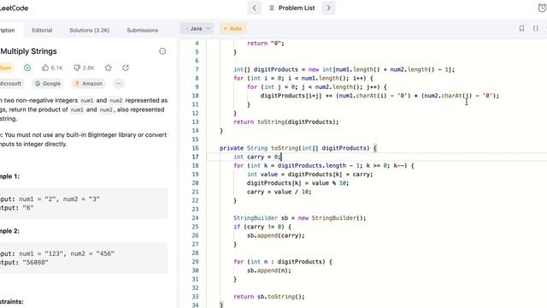This screenshot has height=308, width=547.
Task: Click line number 10 in gutter
Action: point(196,96)
